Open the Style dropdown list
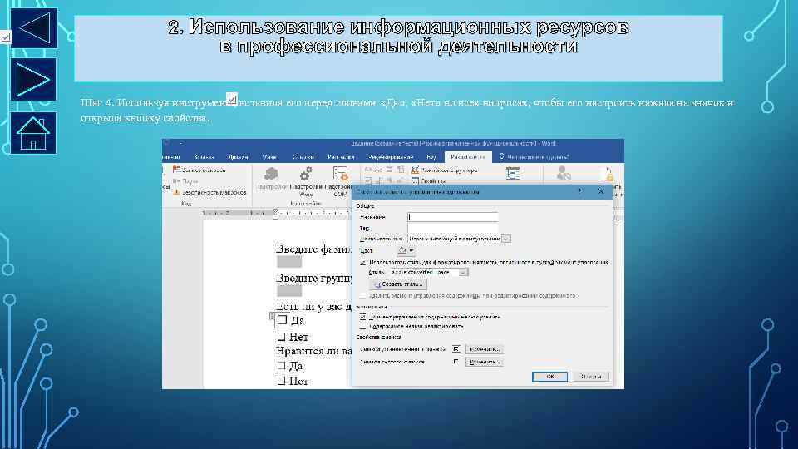This screenshot has height=449, width=798. coord(463,273)
